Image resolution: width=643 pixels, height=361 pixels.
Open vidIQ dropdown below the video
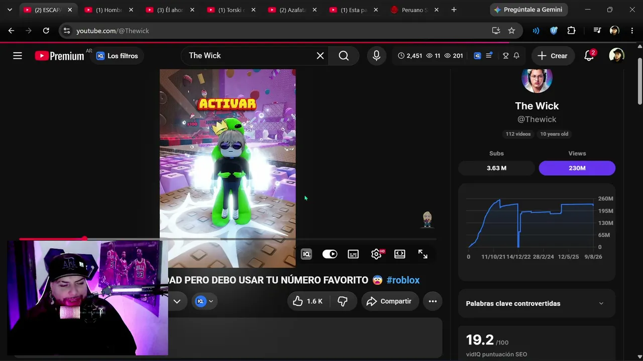[204, 301]
